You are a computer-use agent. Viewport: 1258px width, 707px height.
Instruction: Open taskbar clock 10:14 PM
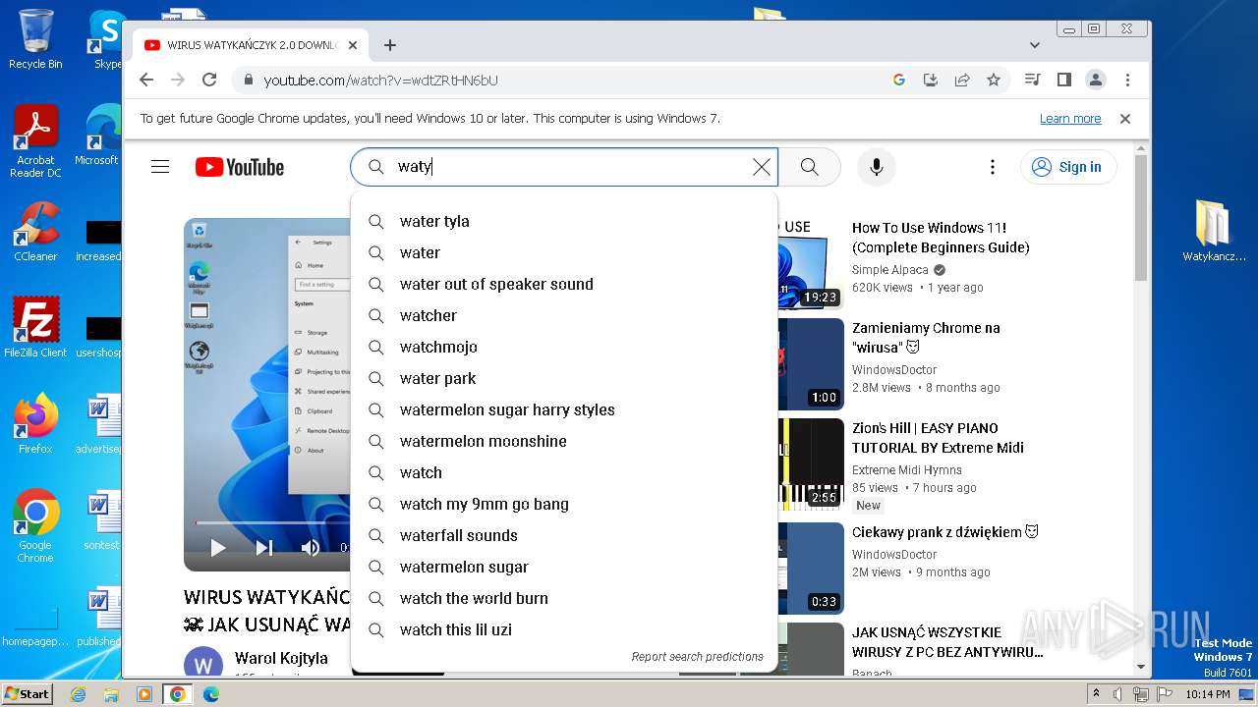pyautogui.click(x=1207, y=694)
